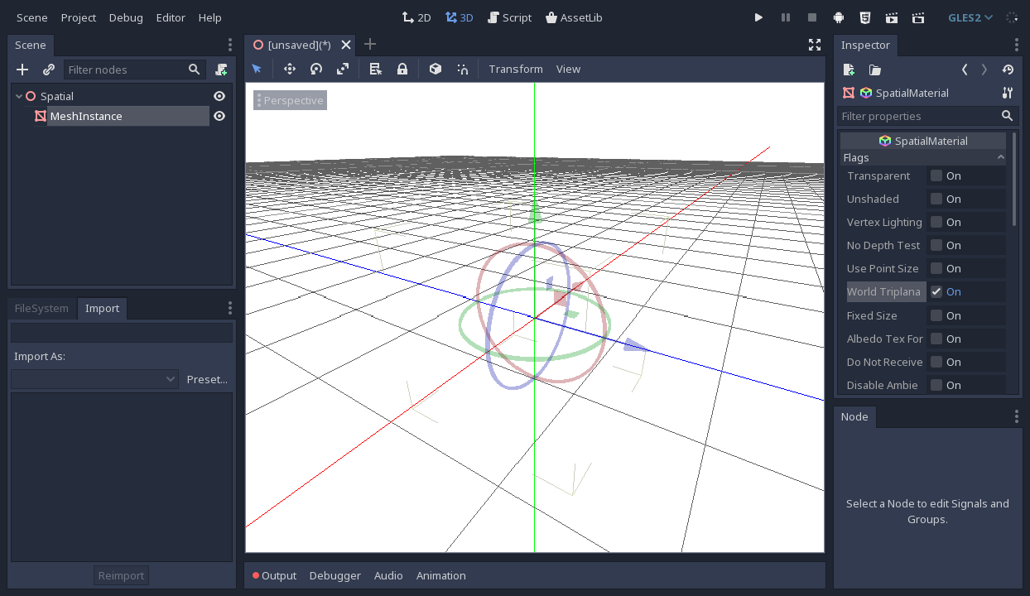Toggle distraction-free viewport mode
The width and height of the screenshot is (1030, 596).
814,46
